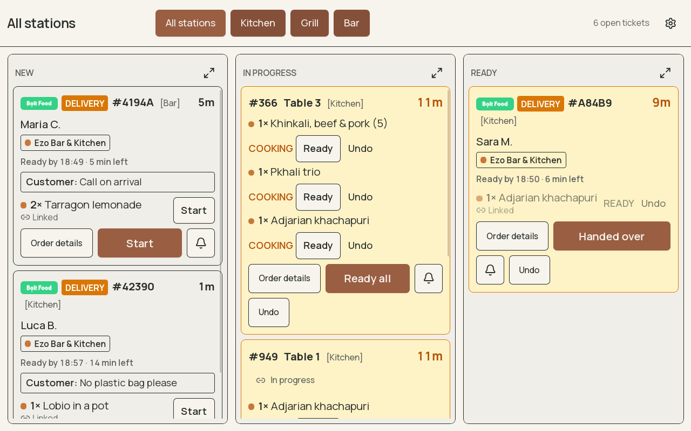Viewport: 691px width, 431px height.
Task: Undo READY status of Adjarian khachapuri
Action: [653, 204]
